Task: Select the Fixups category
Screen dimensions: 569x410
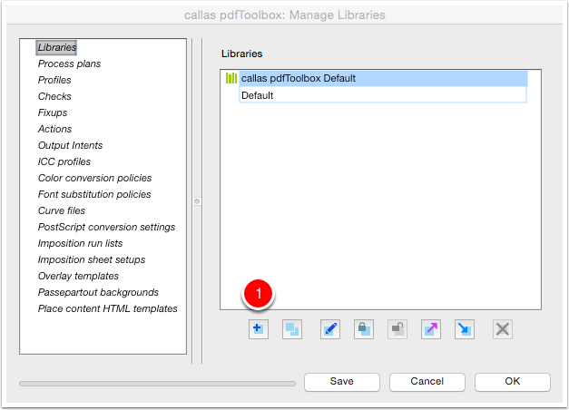Action: click(x=53, y=112)
